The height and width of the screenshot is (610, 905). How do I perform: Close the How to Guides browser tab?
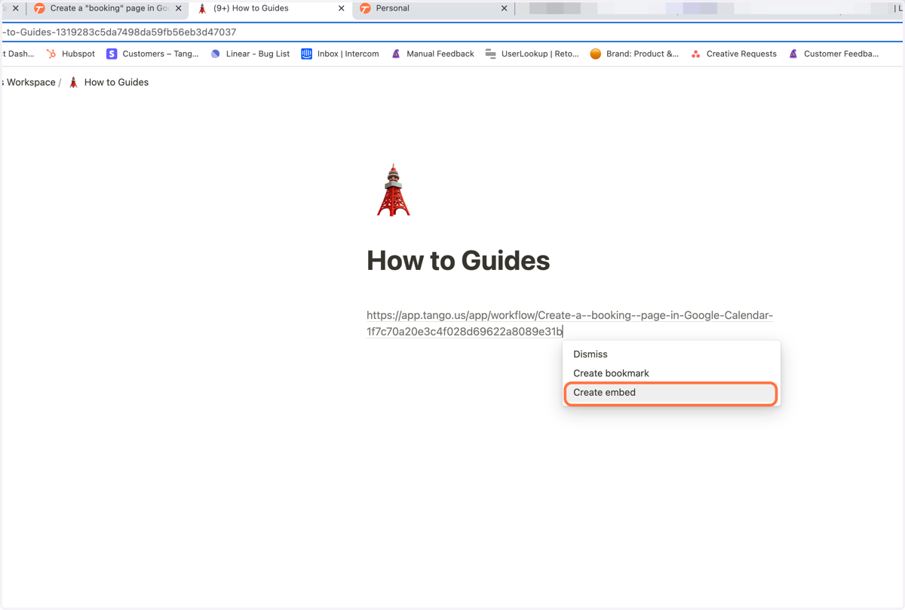[341, 8]
